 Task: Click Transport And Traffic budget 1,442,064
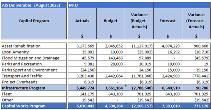111,76
